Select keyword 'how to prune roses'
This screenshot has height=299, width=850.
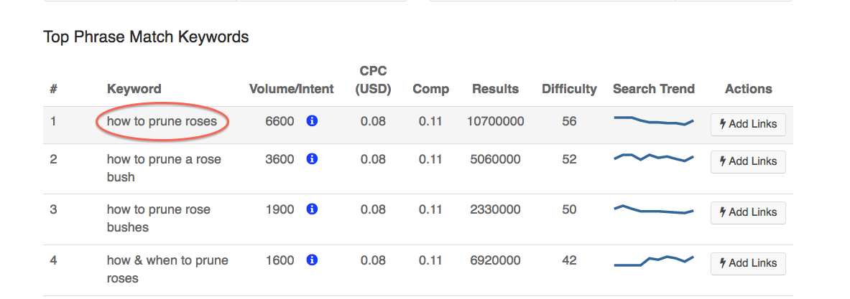click(162, 121)
